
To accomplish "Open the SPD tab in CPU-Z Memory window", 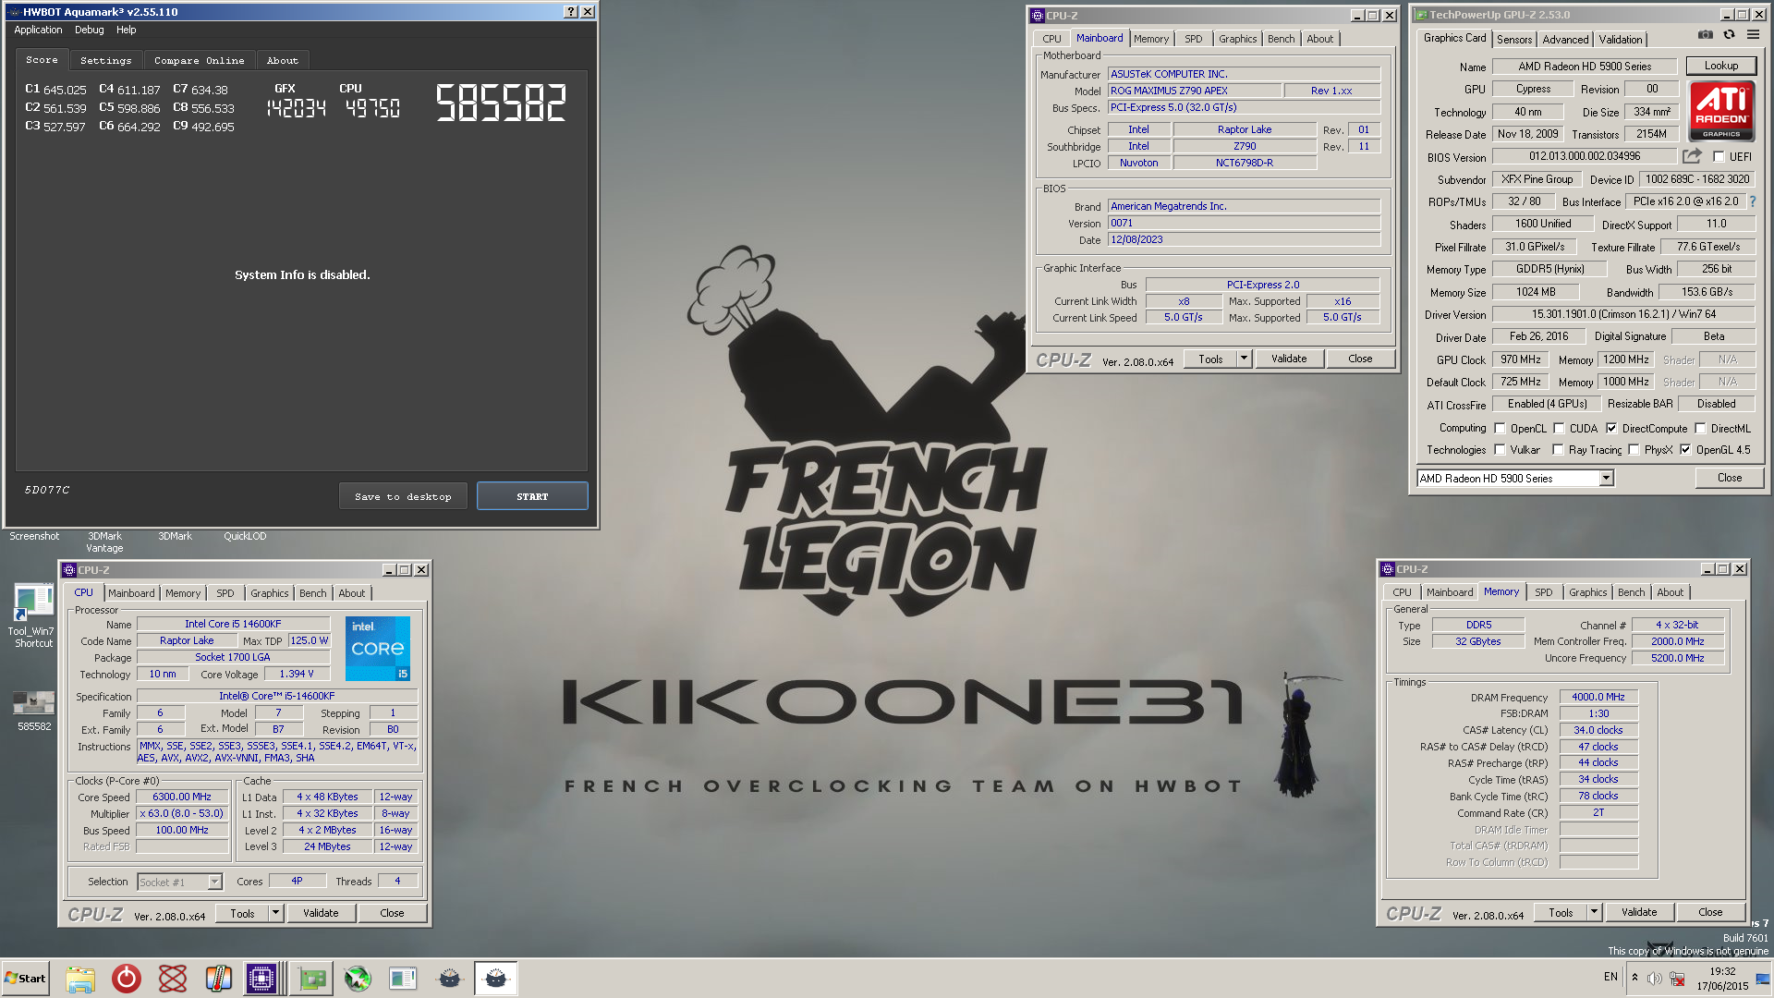I will [1543, 592].
